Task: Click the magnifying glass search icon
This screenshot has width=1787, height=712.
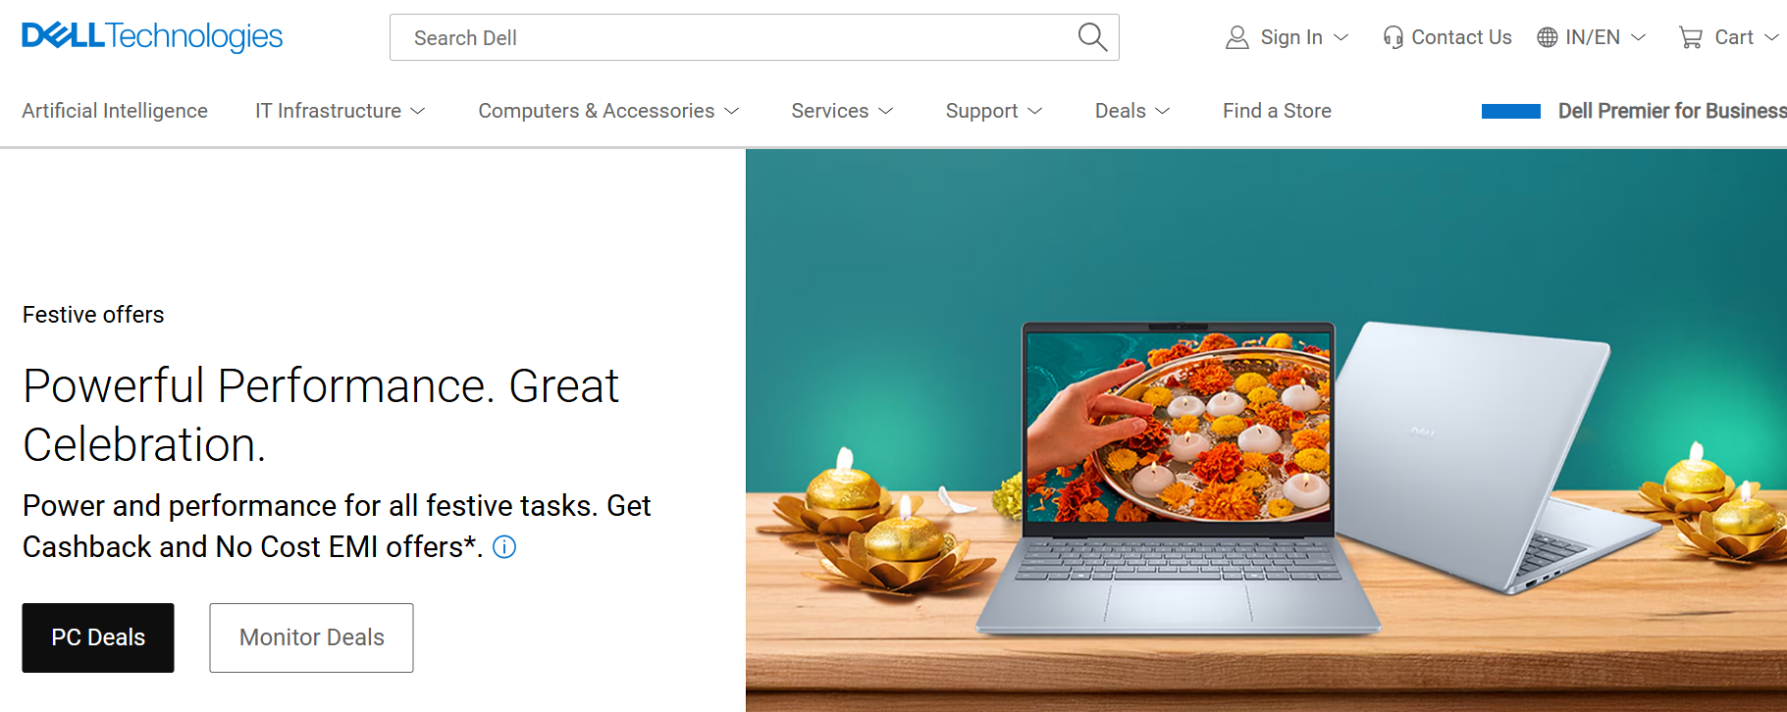Action: 1092,37
